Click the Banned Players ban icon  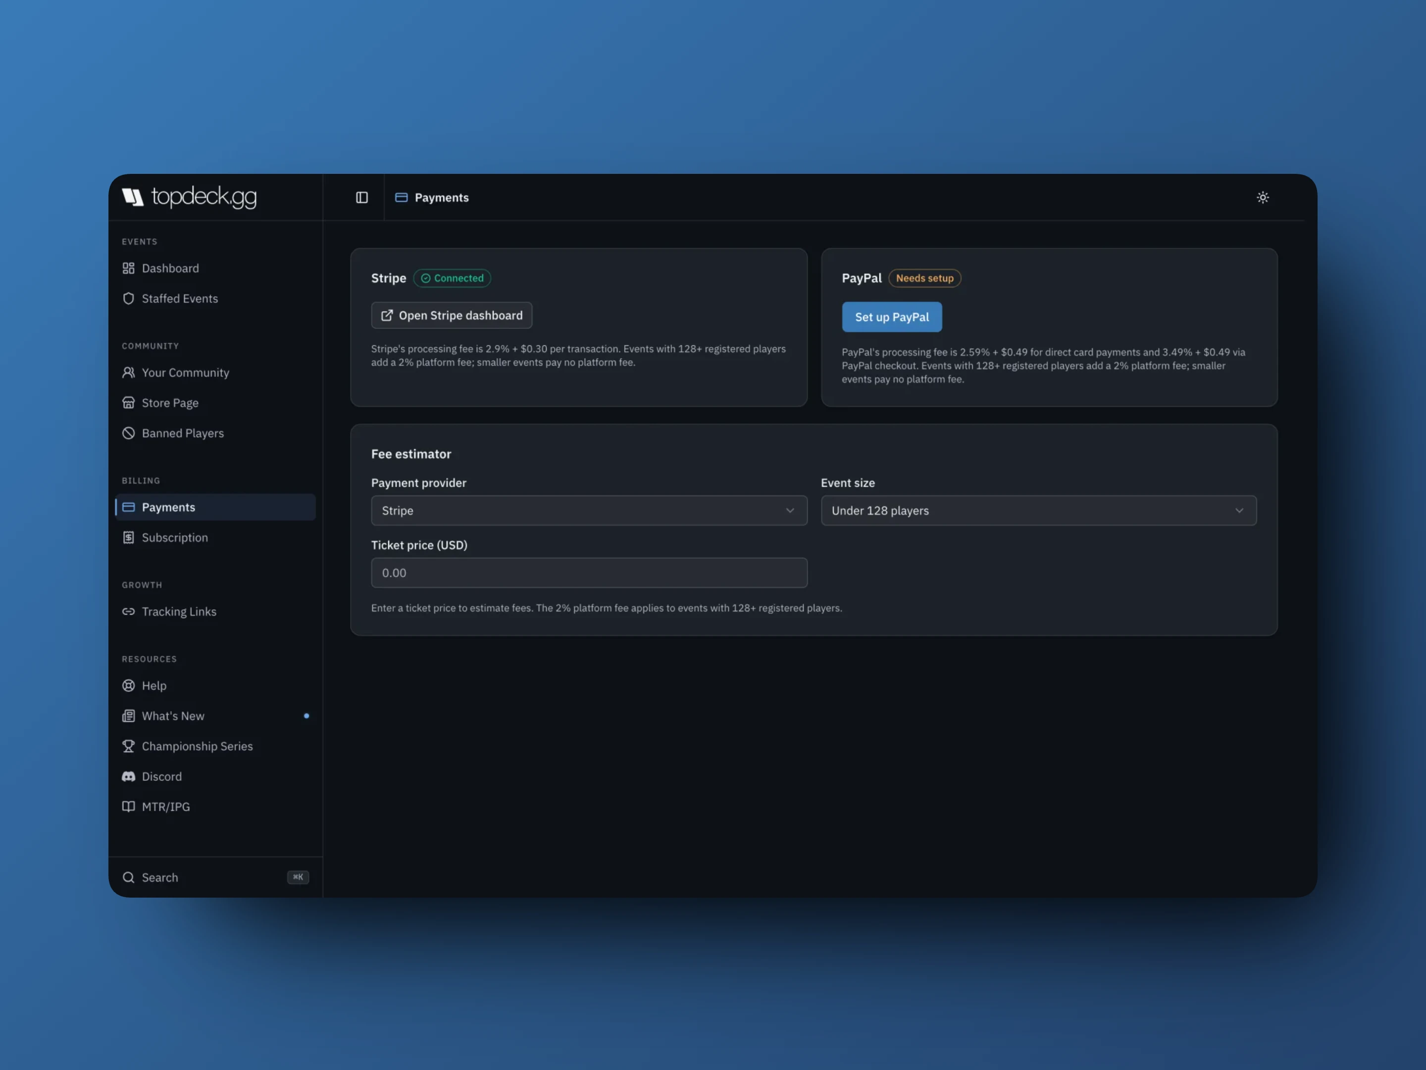tap(128, 433)
